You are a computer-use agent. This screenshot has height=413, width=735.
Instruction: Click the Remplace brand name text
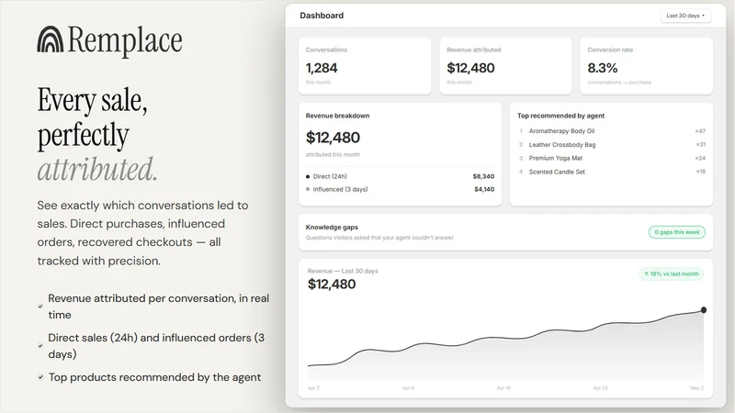click(125, 40)
